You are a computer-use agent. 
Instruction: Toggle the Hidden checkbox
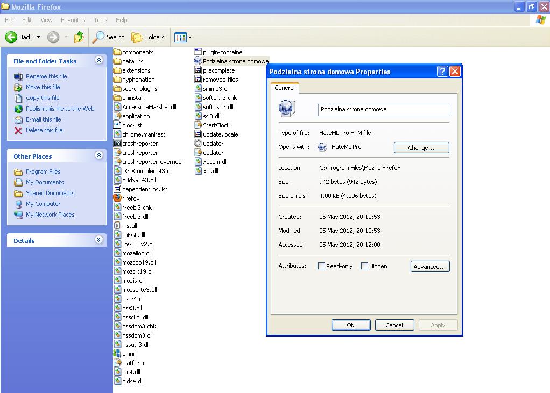364,266
